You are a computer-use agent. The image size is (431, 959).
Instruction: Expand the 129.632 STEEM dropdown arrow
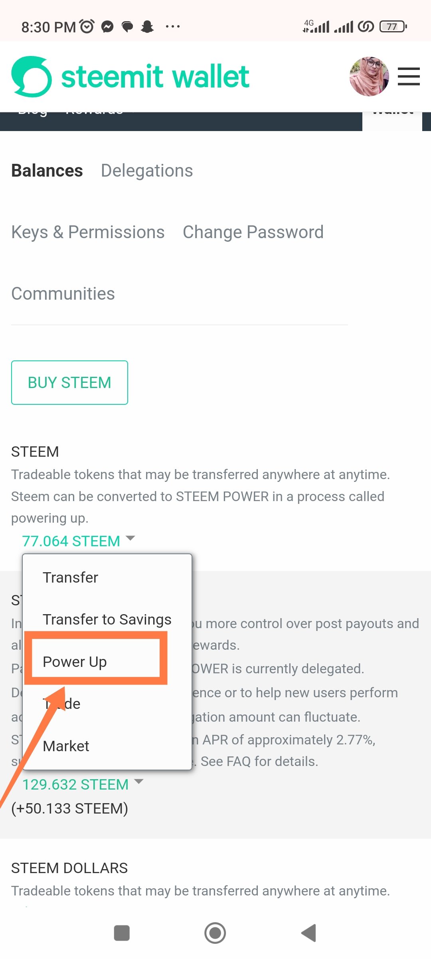[x=139, y=782]
